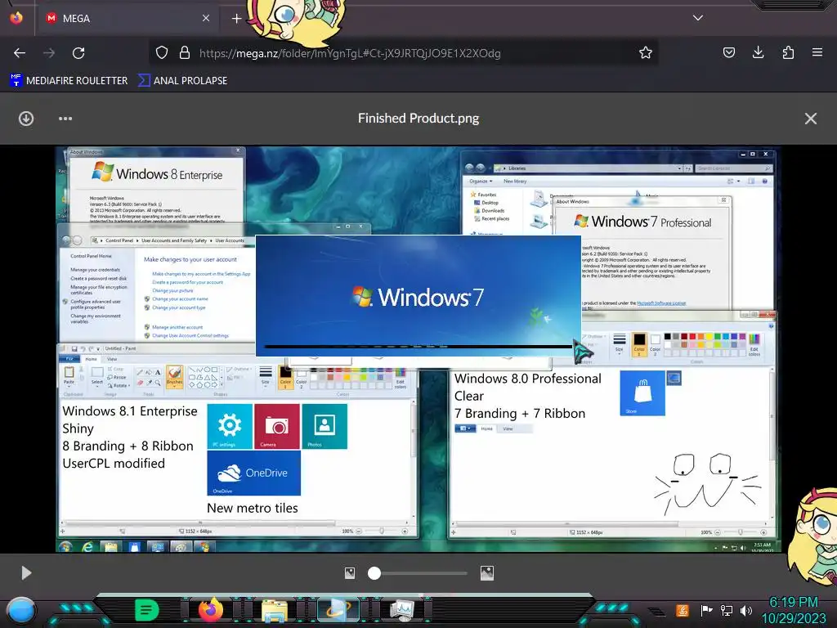Zoom in using the large picture icon
Screen dimensions: 837x628
pos(487,573)
